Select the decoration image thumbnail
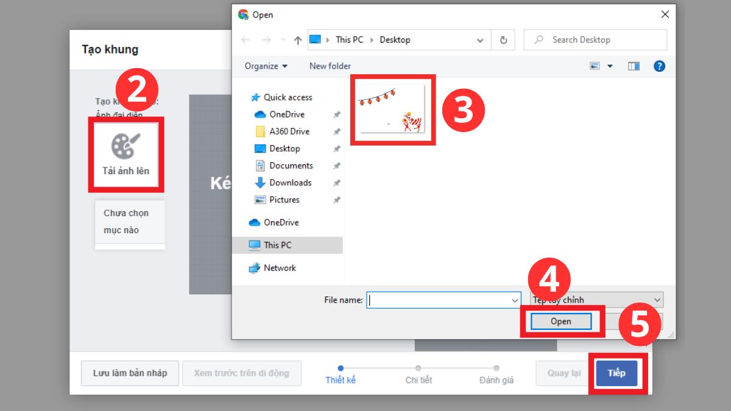 tap(392, 110)
